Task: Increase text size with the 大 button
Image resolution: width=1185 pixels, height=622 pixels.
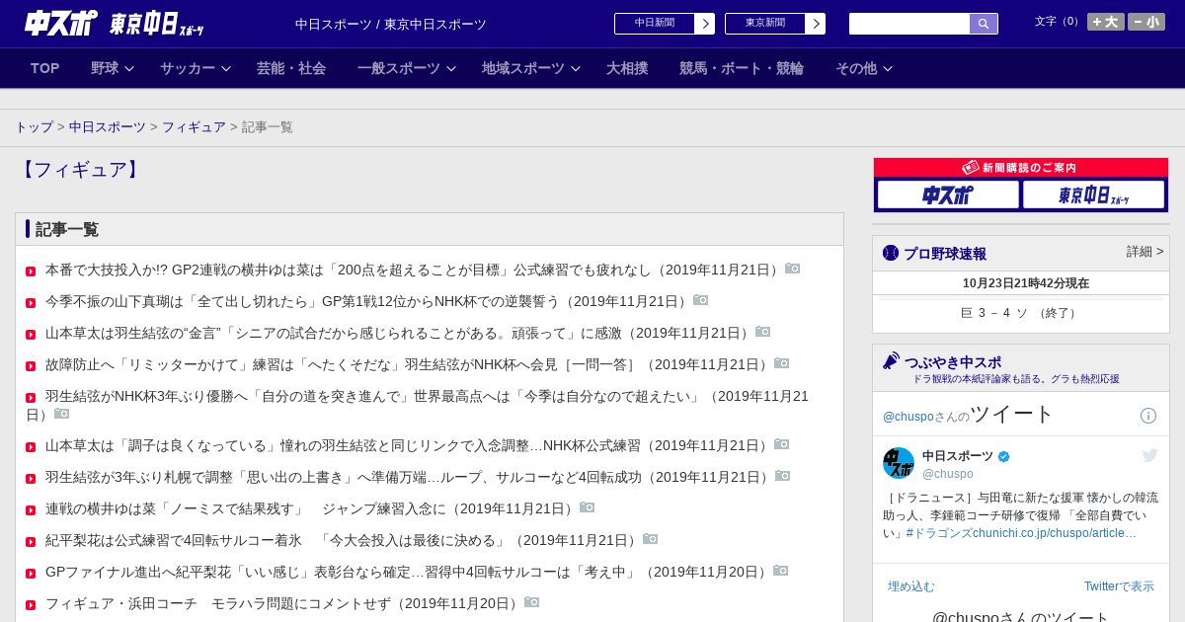Action: coord(1106,22)
